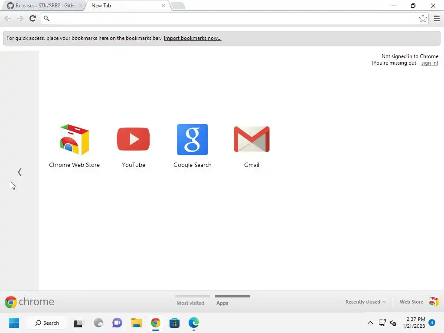The width and height of the screenshot is (444, 333).
Task: Click the sign in link
Action: [x=429, y=63]
